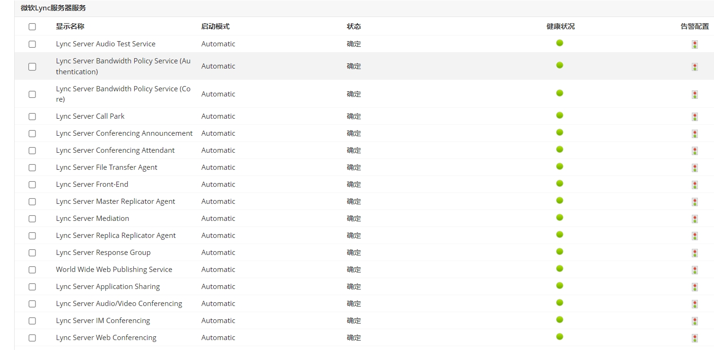Tick checkbox for Lync Server Front-End
Screen dimensions: 714x350
[x=32, y=184]
